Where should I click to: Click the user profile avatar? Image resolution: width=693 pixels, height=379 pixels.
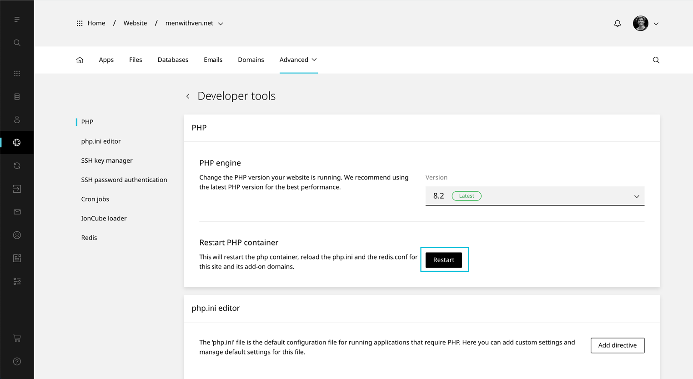(x=640, y=23)
